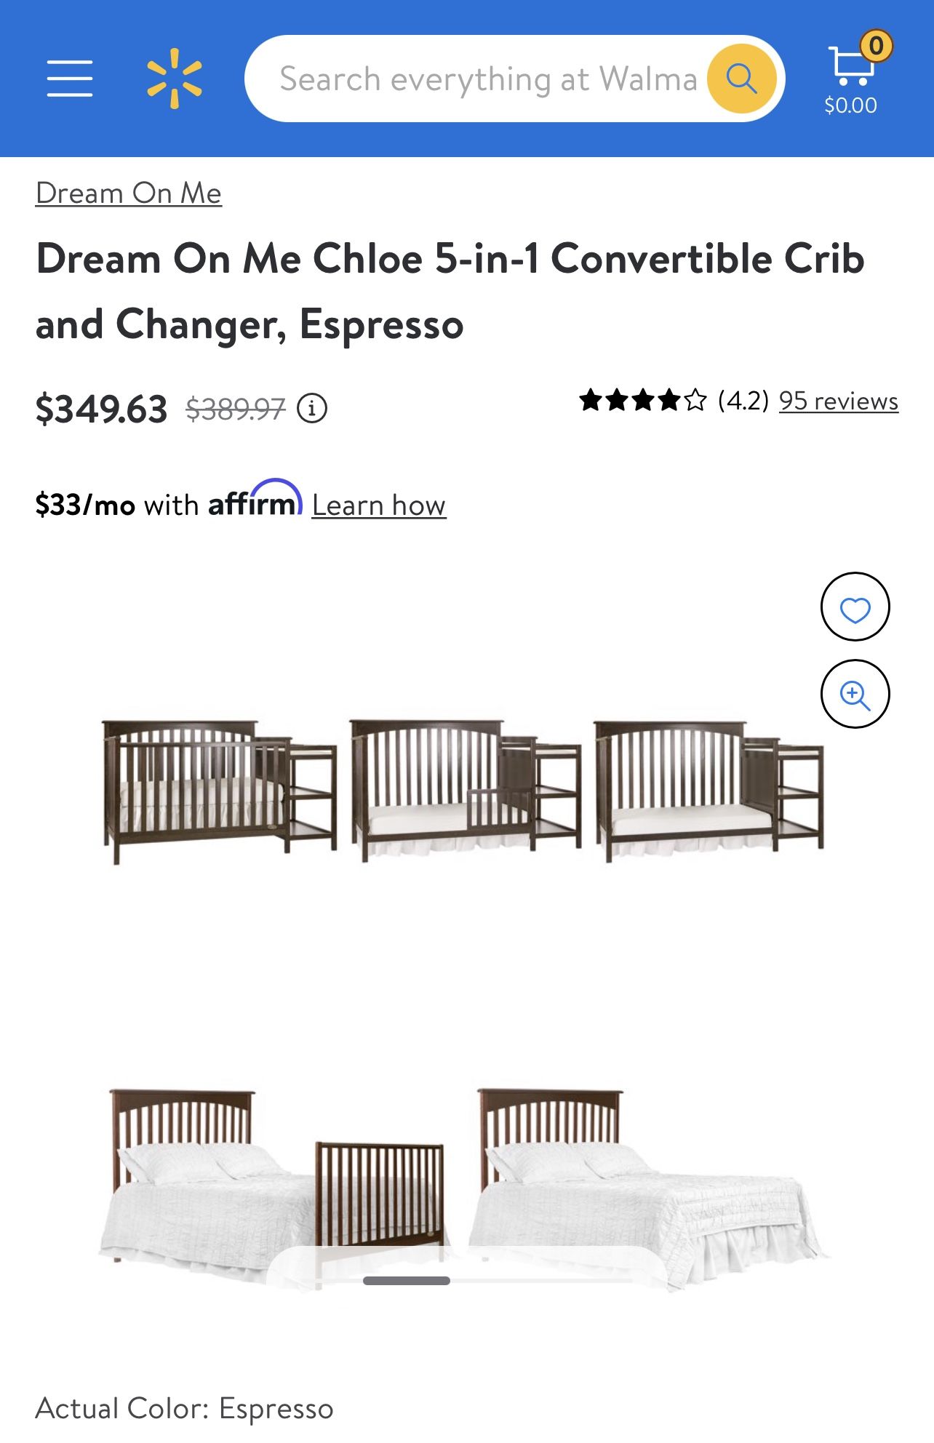Tap the full-size bed headboard-only image
This screenshot has width=934, height=1443.
point(647,1187)
